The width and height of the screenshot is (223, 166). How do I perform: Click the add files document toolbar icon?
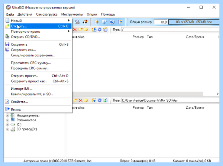click(96, 22)
